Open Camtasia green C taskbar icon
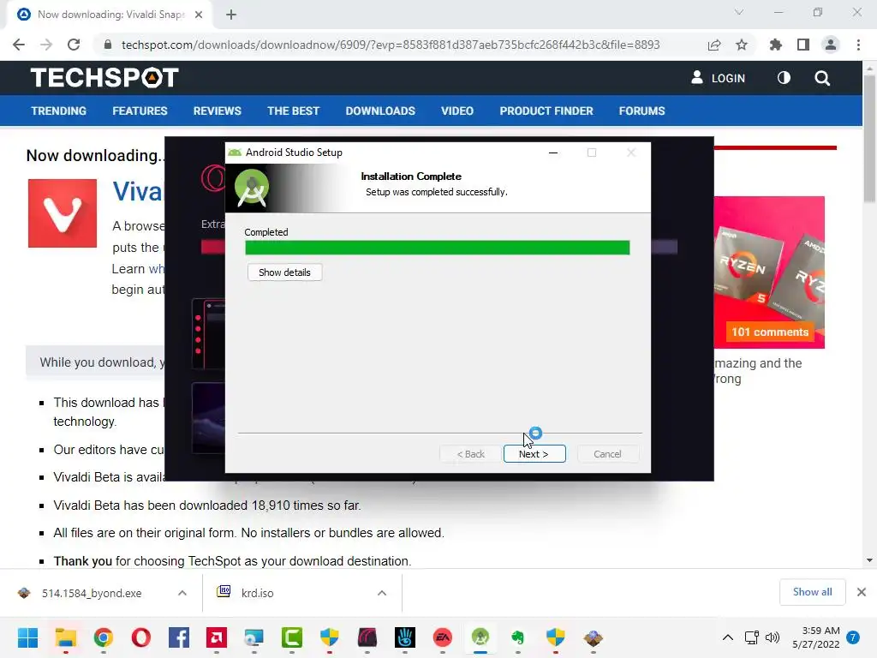Screen dimensions: 877x658 pyautogui.click(x=292, y=637)
